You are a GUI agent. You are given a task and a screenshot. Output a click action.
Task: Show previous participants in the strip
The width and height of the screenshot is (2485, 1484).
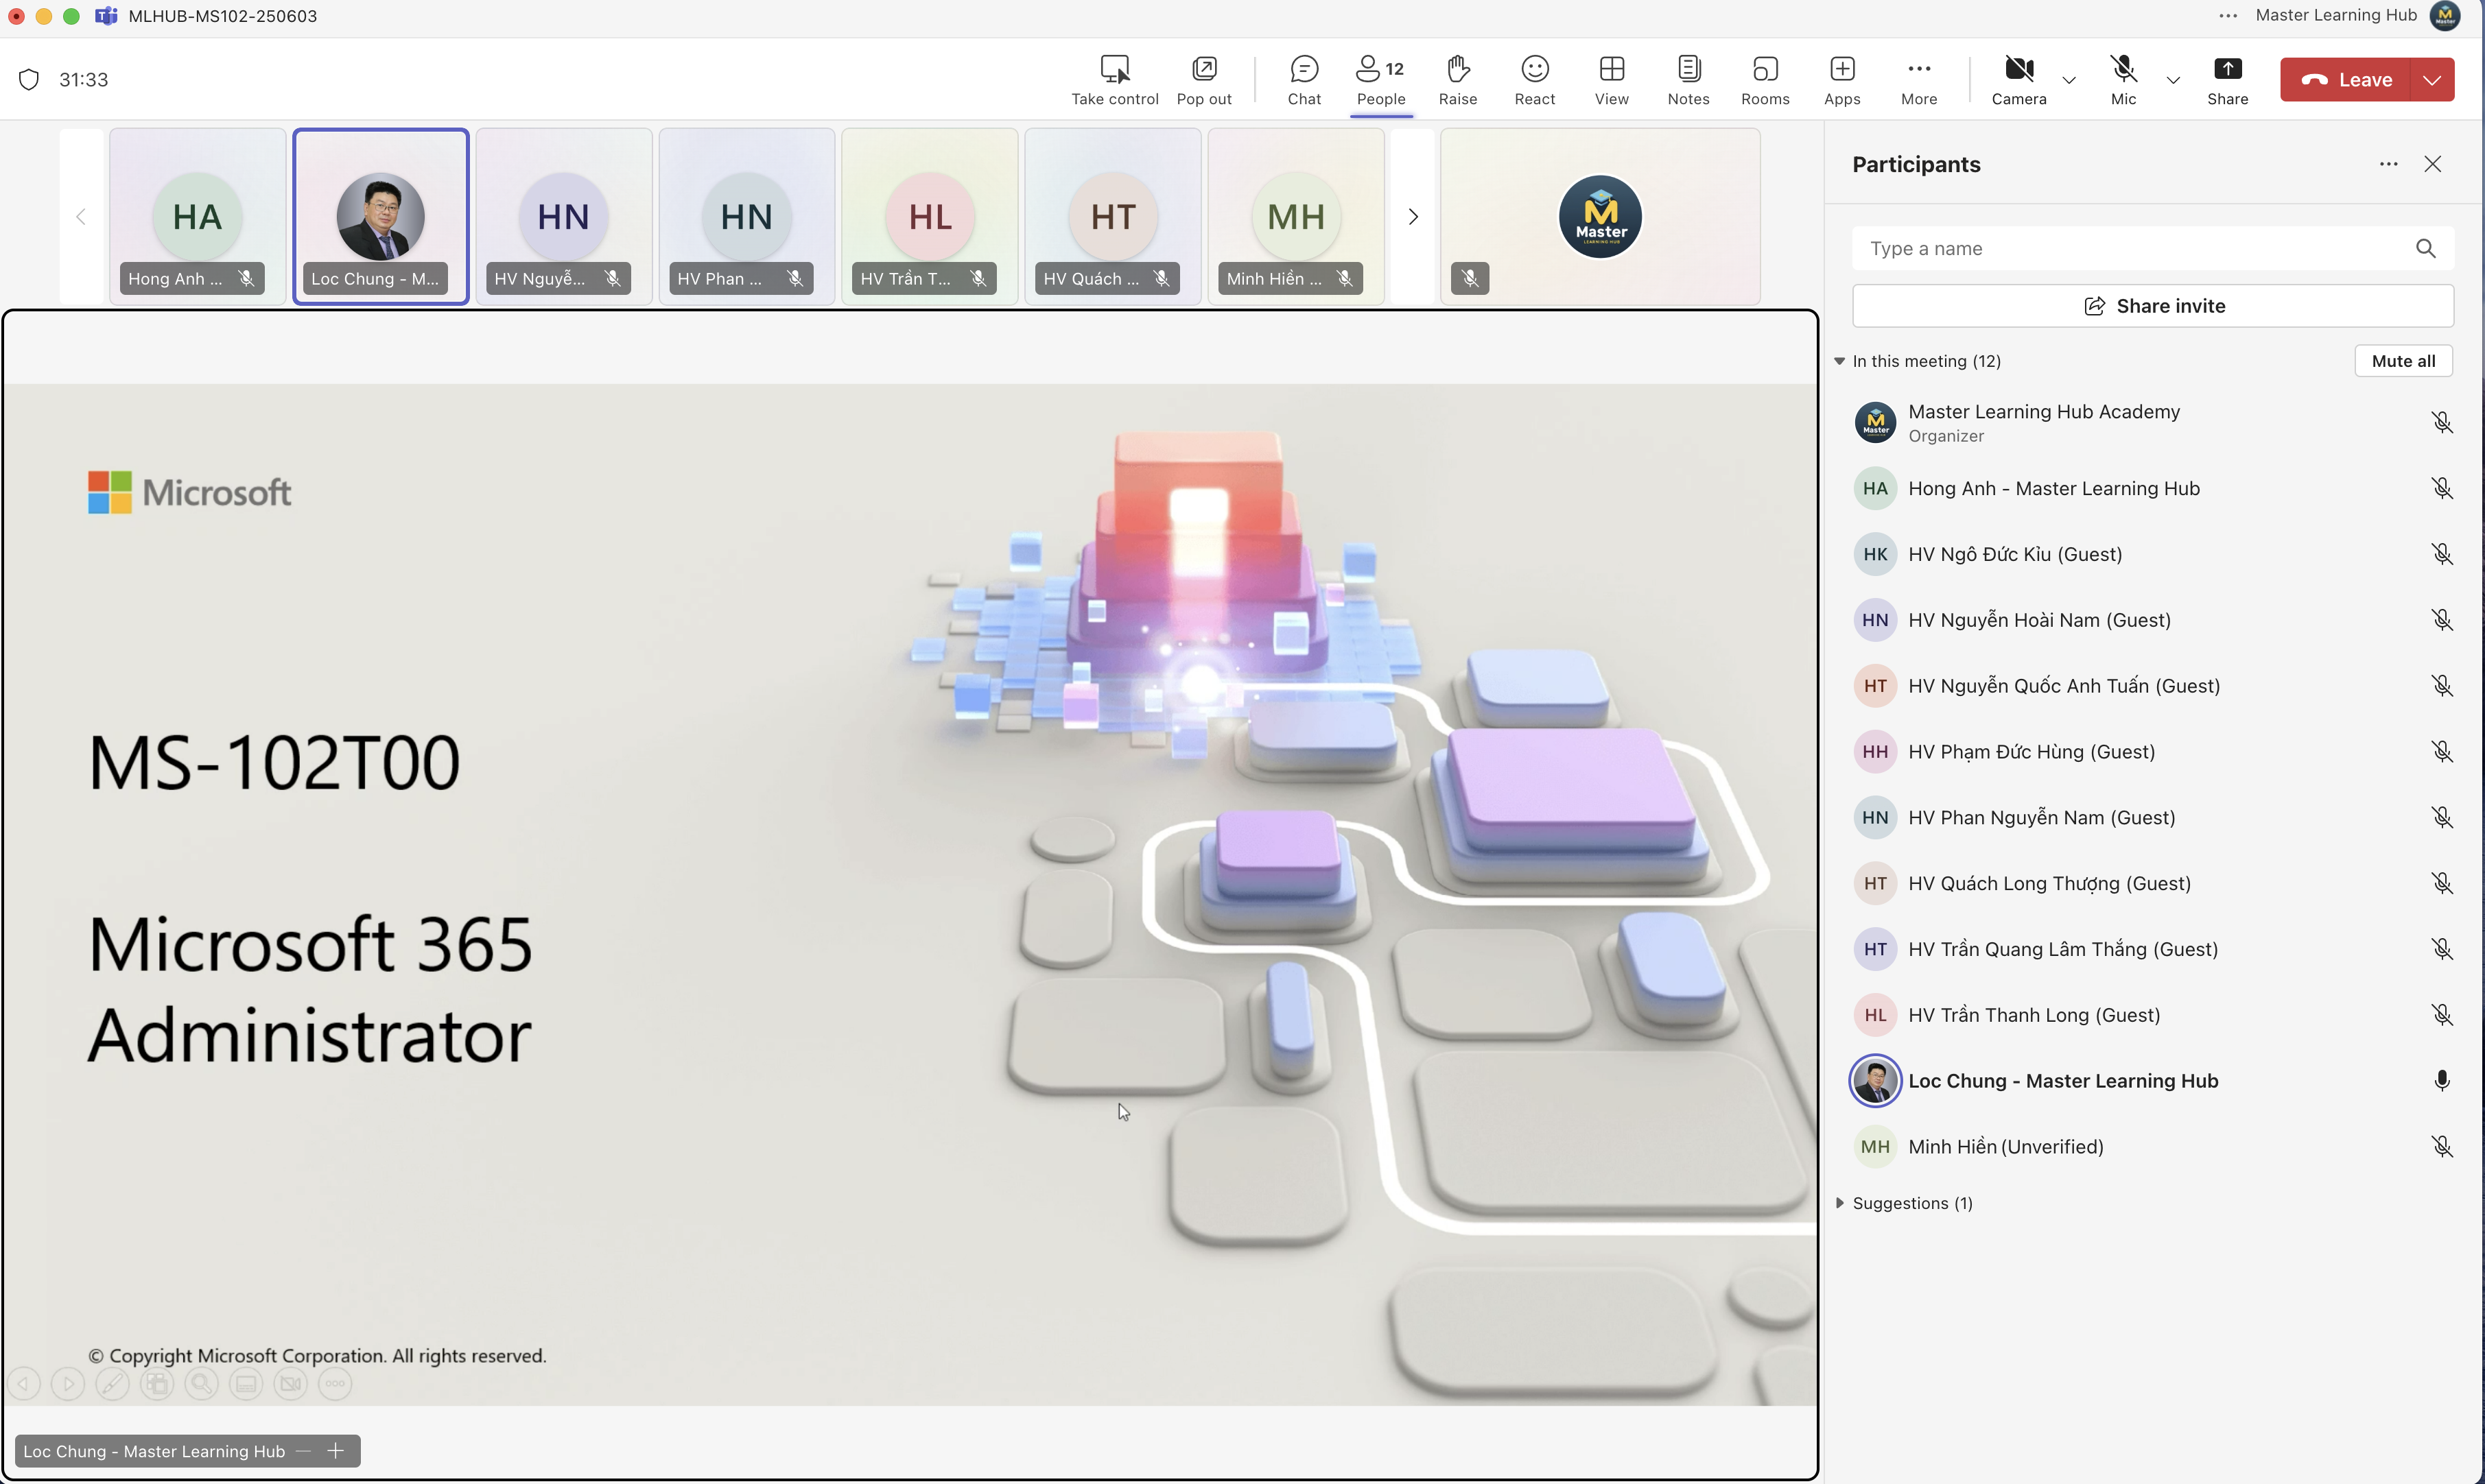81,217
